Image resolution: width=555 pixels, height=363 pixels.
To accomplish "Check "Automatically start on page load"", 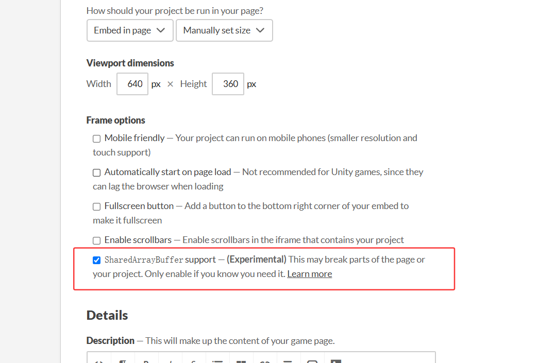I will (x=96, y=172).
